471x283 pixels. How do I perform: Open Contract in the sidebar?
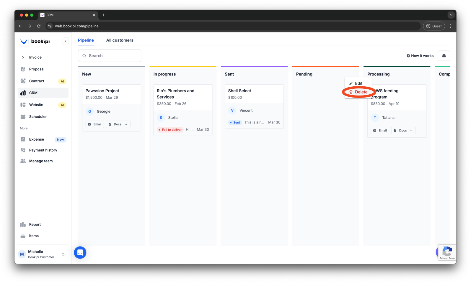tap(43, 81)
